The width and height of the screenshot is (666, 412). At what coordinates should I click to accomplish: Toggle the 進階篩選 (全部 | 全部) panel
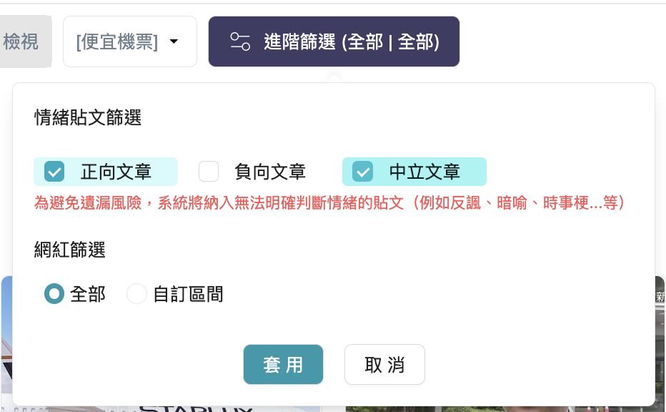334,41
